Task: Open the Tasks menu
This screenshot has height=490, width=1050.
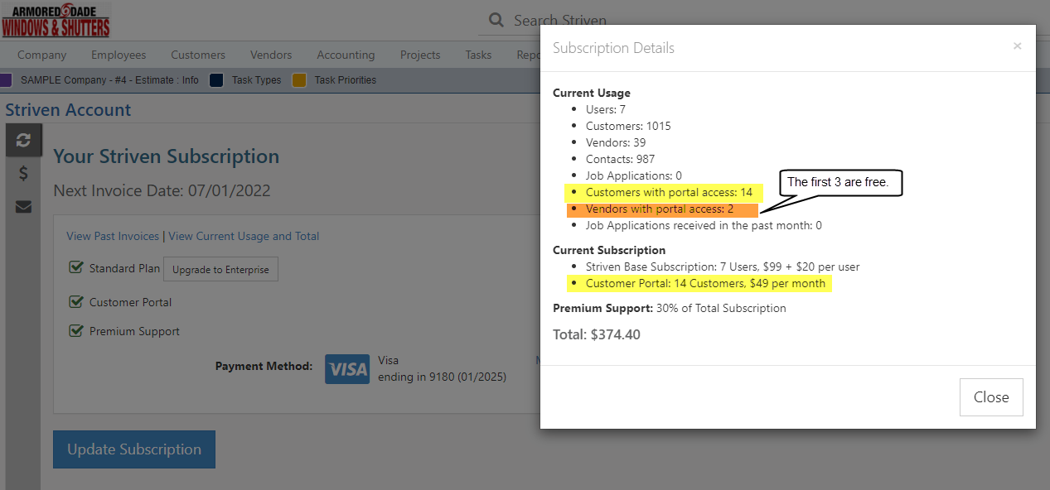Action: pos(478,55)
